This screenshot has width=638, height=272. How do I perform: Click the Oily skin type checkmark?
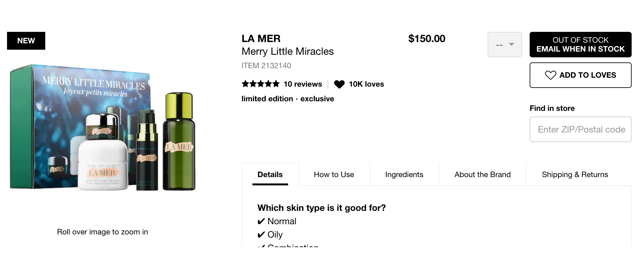click(261, 235)
